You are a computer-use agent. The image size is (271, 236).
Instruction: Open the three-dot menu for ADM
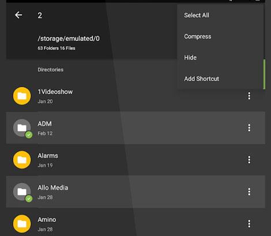click(249, 128)
